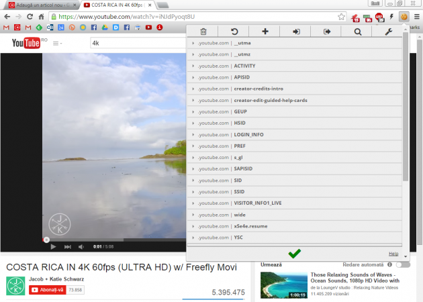The image size is (423, 302).
Task: Mute the video volume
Action: [81, 246]
